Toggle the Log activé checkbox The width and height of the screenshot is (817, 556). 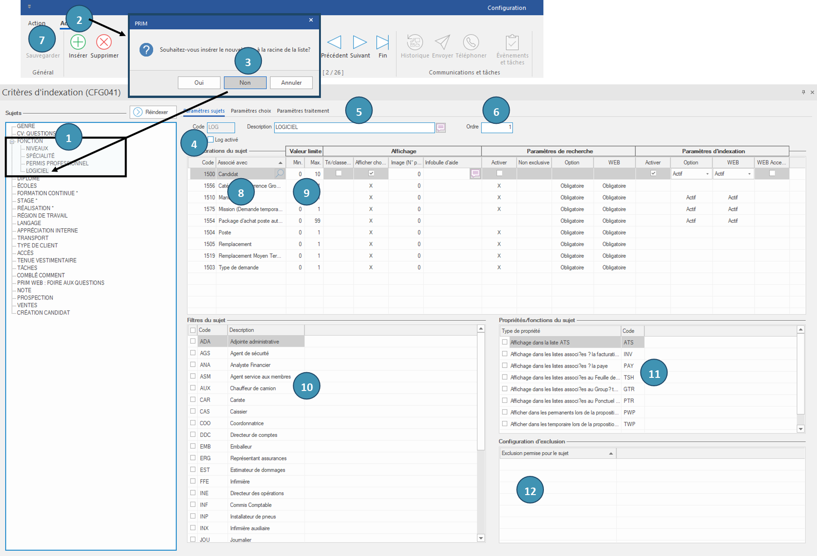pyautogui.click(x=211, y=140)
